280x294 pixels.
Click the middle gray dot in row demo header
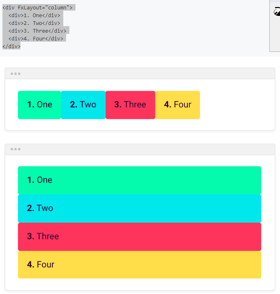tap(16, 73)
